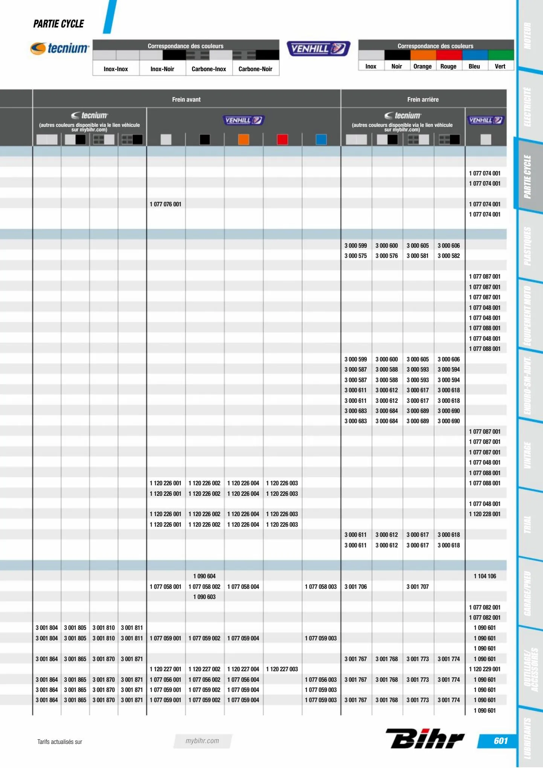The height and width of the screenshot is (768, 543).
Task: Select the VINTAGE side tab
Action: click(x=528, y=455)
